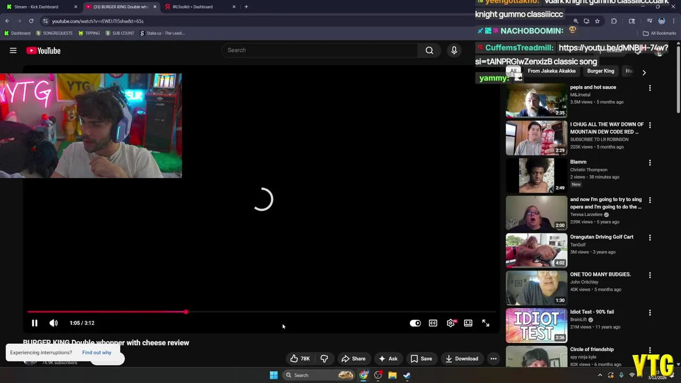
Task: Start voice search with the microphone
Action: pos(454,50)
